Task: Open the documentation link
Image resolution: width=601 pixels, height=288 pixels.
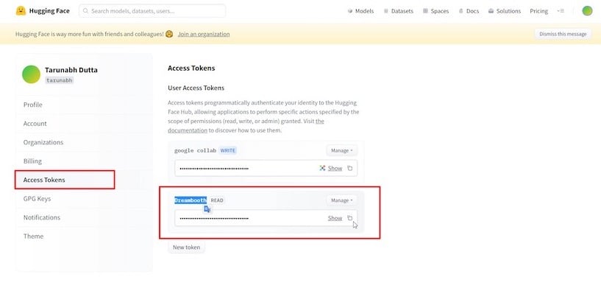Action: 188,130
